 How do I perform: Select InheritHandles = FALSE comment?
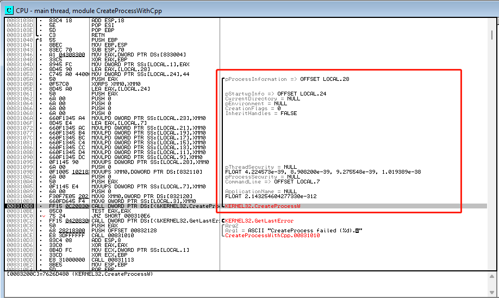tap(261, 113)
